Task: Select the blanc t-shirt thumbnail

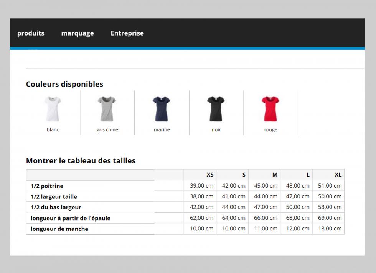Action: [53, 109]
